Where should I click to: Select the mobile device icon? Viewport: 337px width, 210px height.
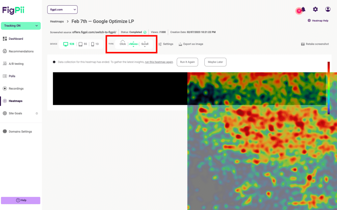tap(93, 44)
